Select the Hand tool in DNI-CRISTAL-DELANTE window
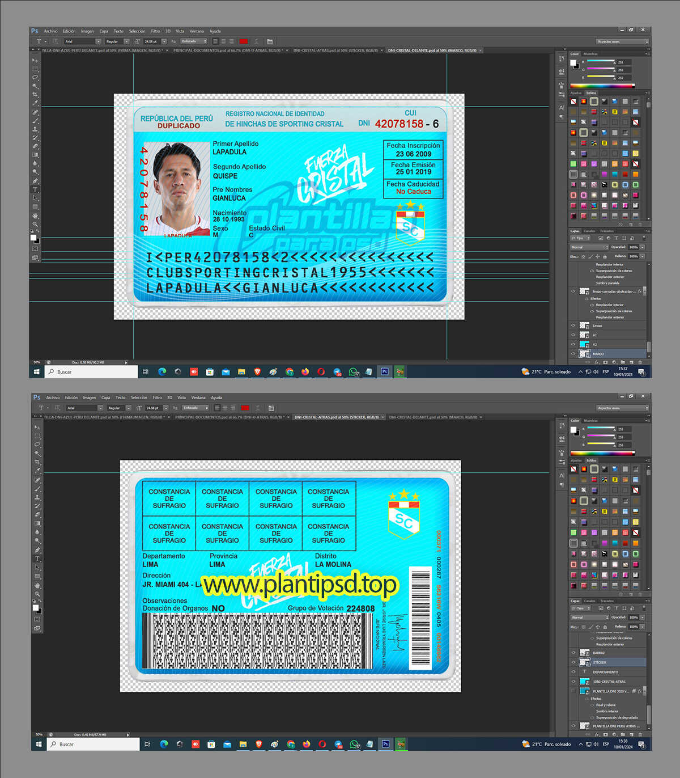The image size is (680, 778). click(35, 215)
